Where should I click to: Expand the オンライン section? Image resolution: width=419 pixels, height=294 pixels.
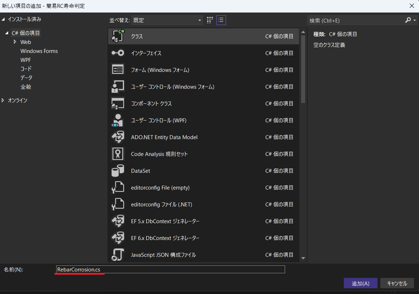coord(3,101)
